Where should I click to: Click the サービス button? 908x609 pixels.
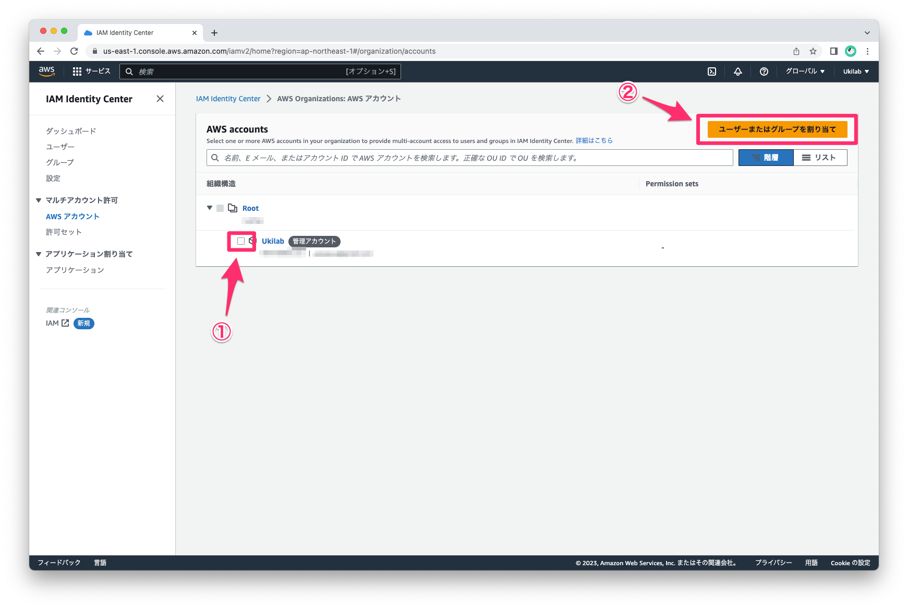[x=91, y=71]
